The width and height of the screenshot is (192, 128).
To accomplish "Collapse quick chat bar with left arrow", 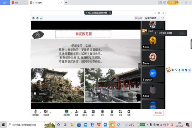I will point(50,94).
